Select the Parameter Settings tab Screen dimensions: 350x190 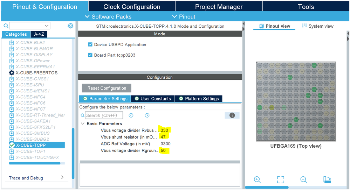pos(105,99)
